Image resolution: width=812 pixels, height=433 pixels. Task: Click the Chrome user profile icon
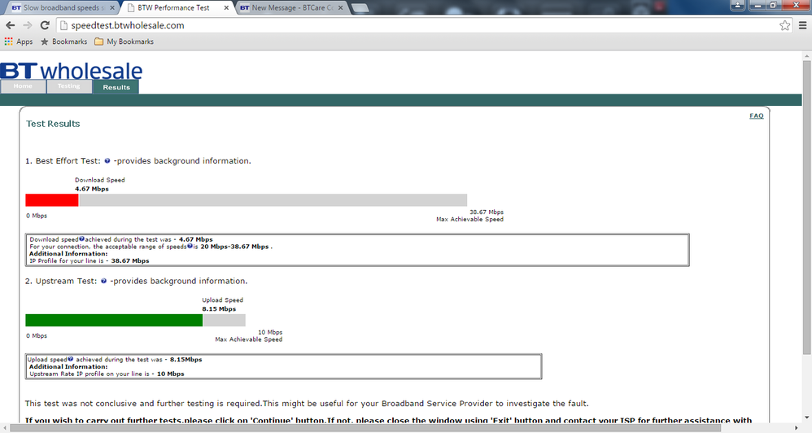pyautogui.click(x=737, y=5)
